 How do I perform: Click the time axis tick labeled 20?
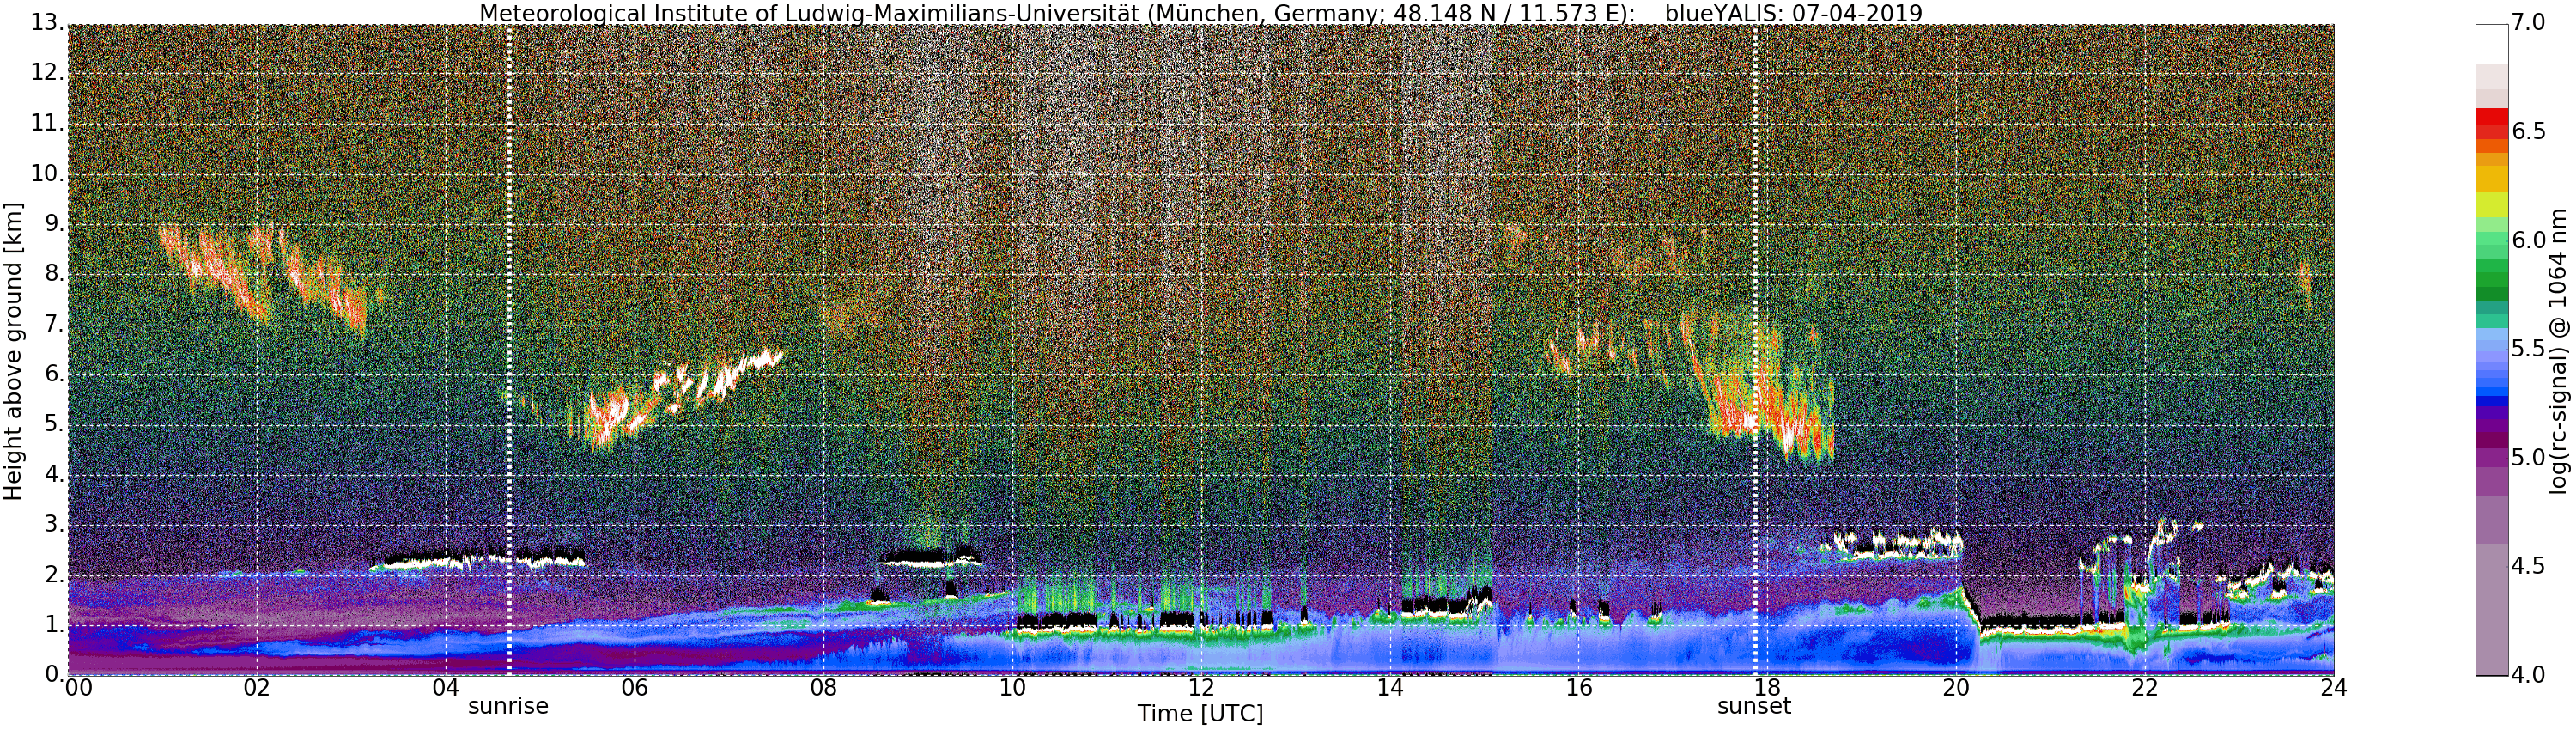(x=1956, y=688)
